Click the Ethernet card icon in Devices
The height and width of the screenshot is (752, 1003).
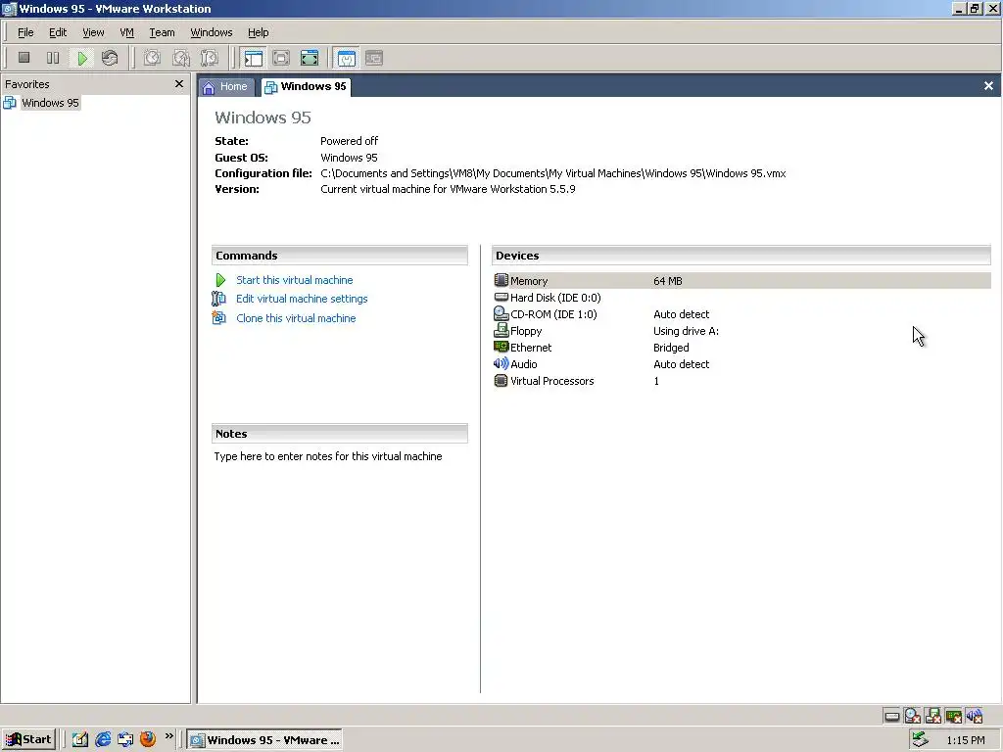pyautogui.click(x=501, y=347)
